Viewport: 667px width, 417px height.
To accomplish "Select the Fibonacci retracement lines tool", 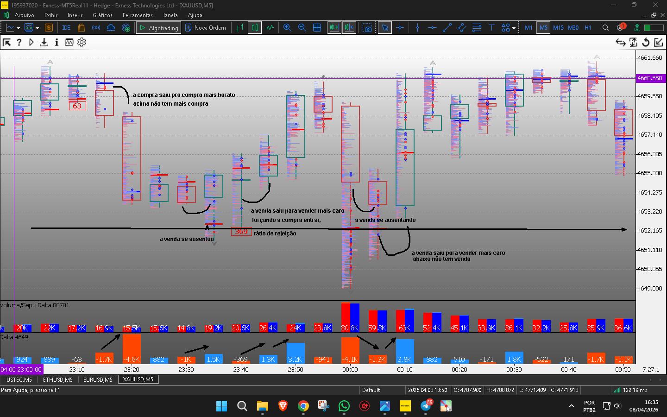I will 477,28.
